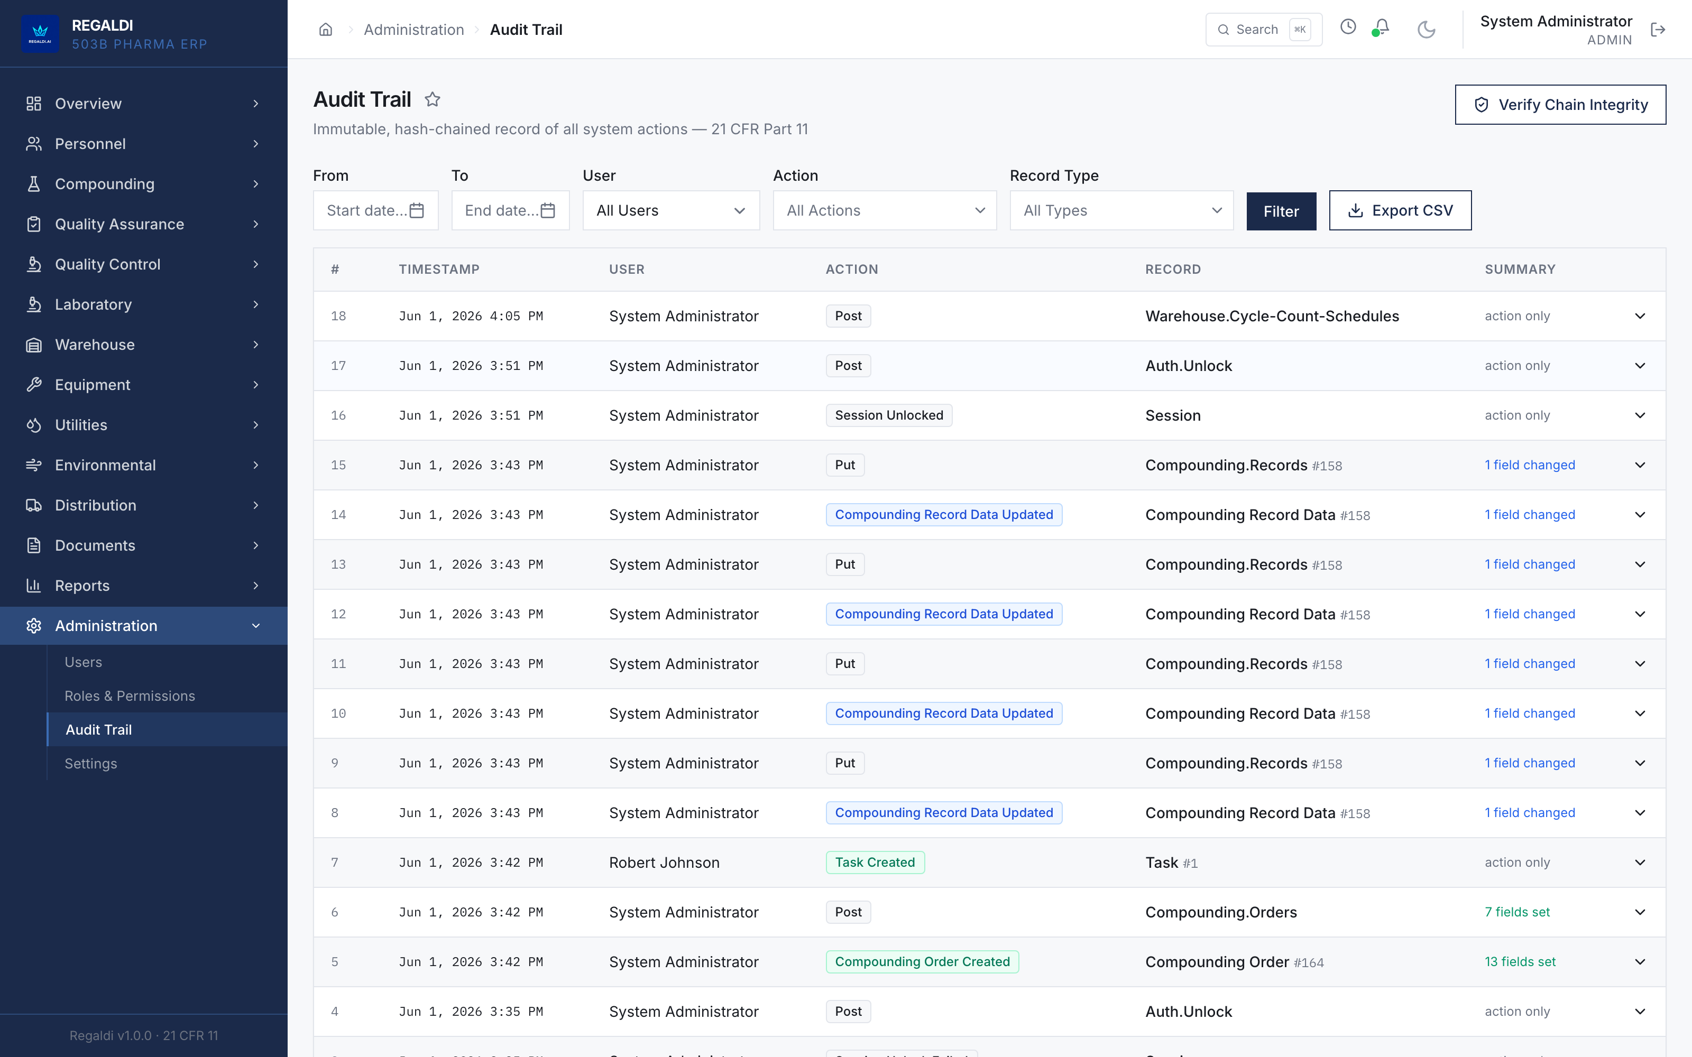Expand the Overview menu chevron
Image resolution: width=1692 pixels, height=1057 pixels.
[256, 104]
